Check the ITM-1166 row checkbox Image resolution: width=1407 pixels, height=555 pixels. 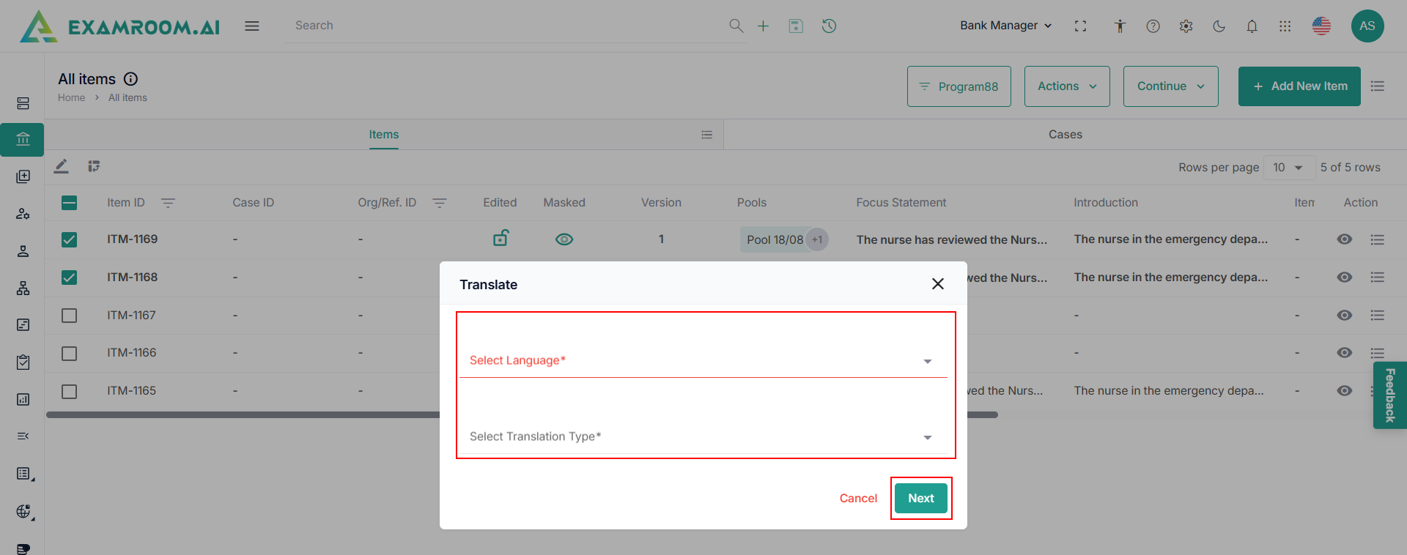[70, 353]
